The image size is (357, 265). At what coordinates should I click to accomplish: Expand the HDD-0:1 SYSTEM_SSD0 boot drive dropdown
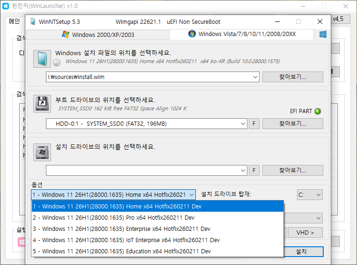point(243,124)
